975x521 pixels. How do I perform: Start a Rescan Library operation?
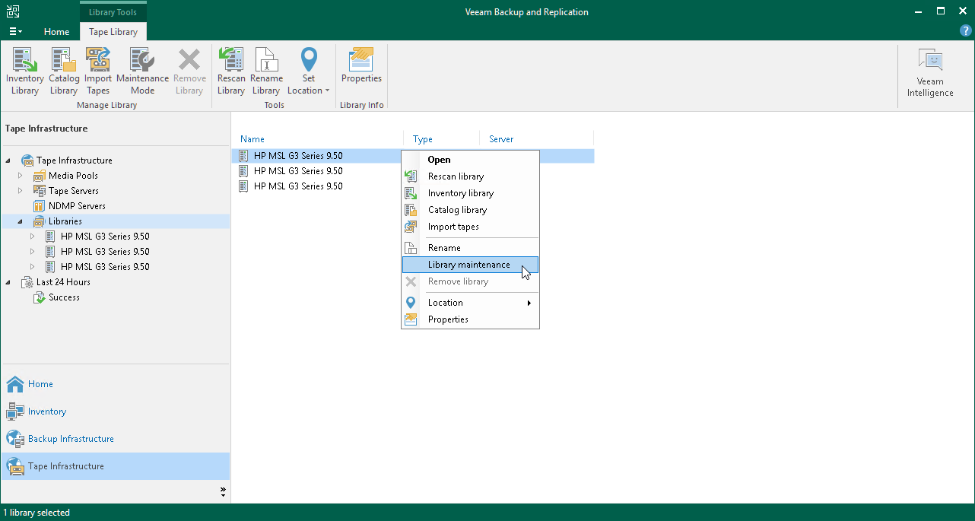[231, 68]
